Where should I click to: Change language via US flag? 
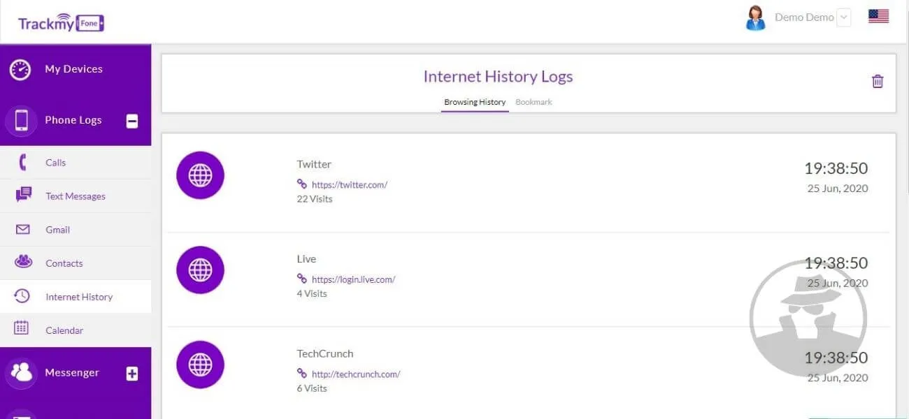878,16
